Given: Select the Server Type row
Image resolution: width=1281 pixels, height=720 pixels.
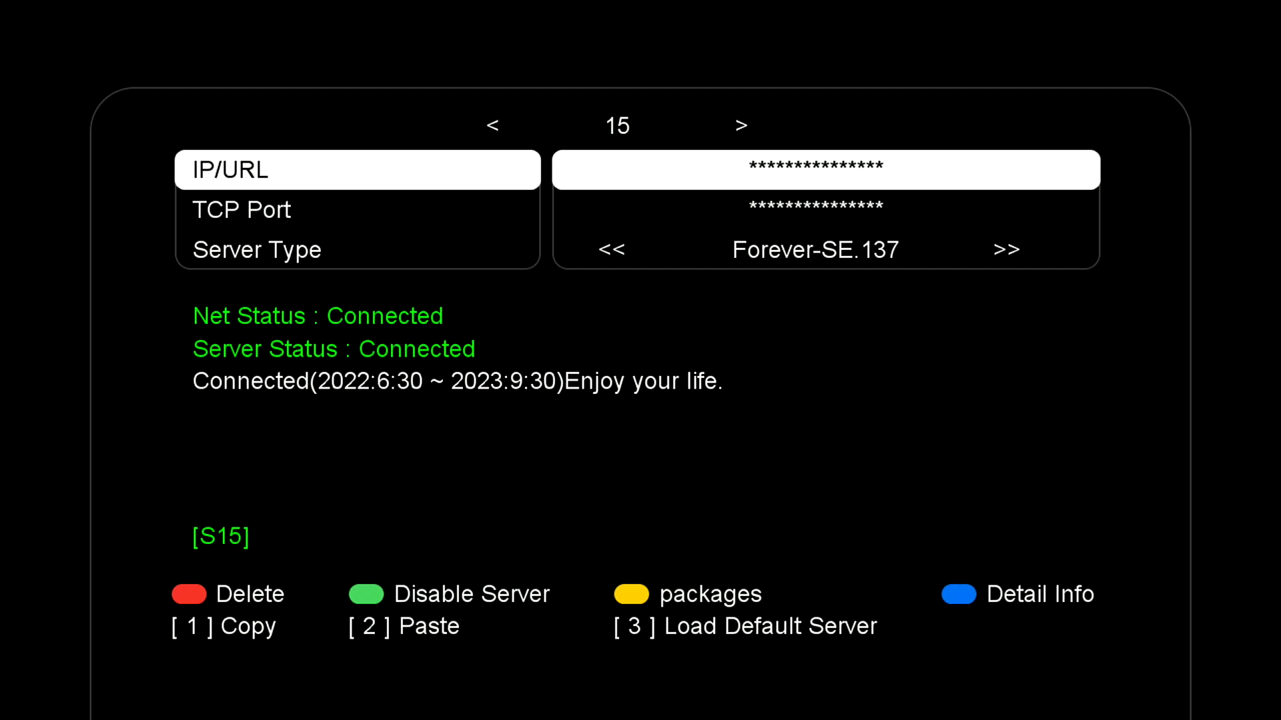Looking at the screenshot, I should click(x=358, y=250).
